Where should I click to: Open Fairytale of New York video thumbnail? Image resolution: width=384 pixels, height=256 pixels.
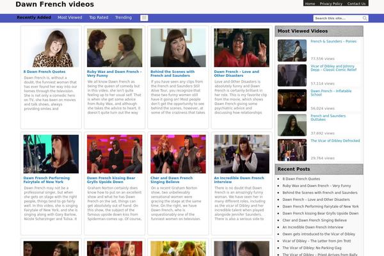51,154
